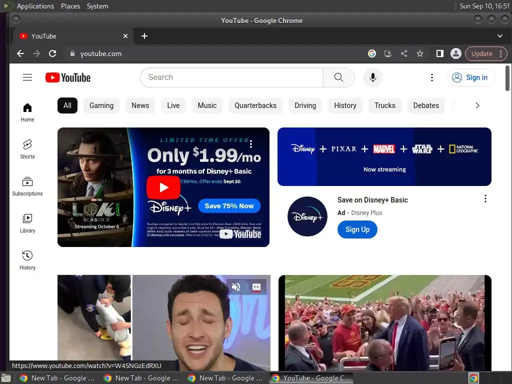This screenshot has height=384, width=512.
Task: Click the show desktop icon in taskbar
Action: (x=6, y=378)
